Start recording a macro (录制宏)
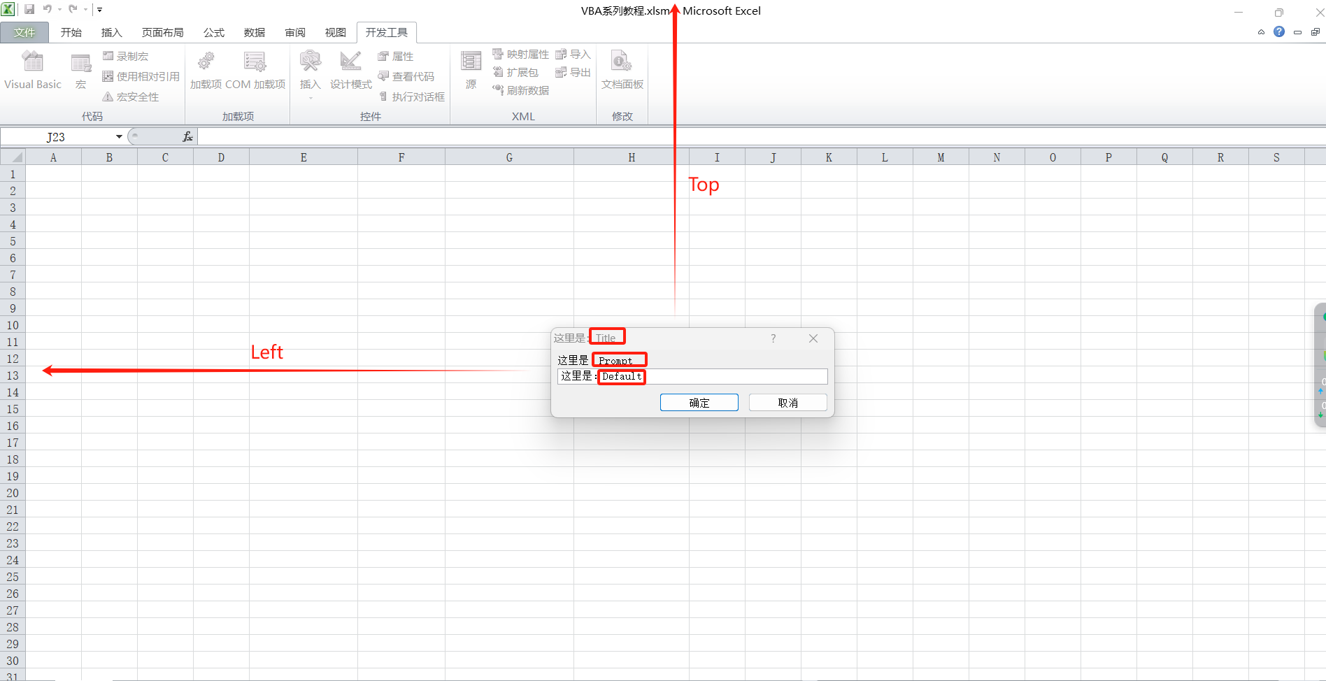This screenshot has height=681, width=1326. tap(125, 56)
